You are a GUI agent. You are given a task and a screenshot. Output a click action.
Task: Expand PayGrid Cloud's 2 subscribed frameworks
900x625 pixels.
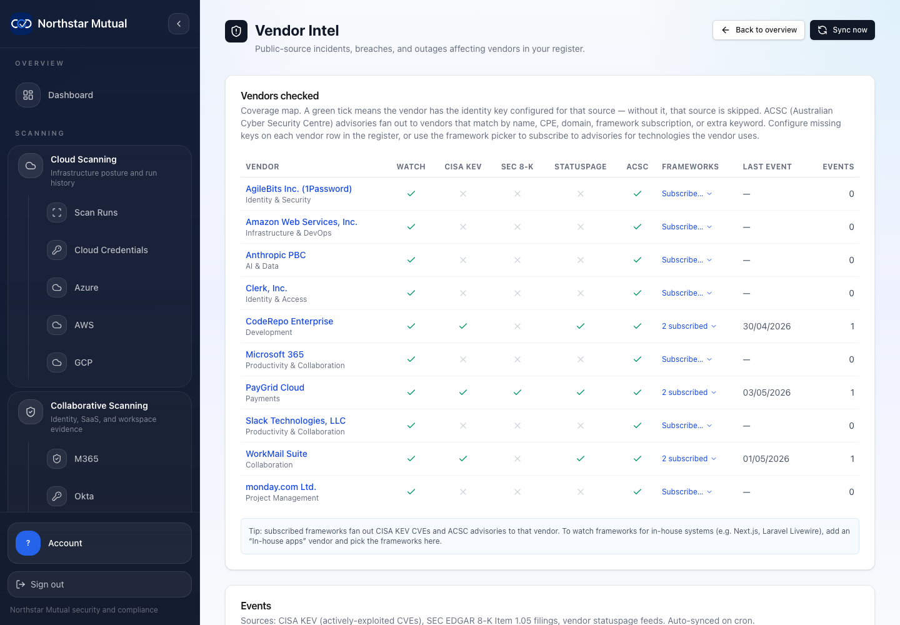(x=689, y=392)
